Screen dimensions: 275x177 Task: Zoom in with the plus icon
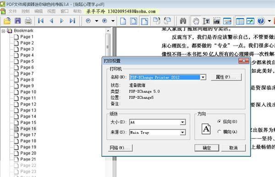pyautogui.click(x=104, y=21)
